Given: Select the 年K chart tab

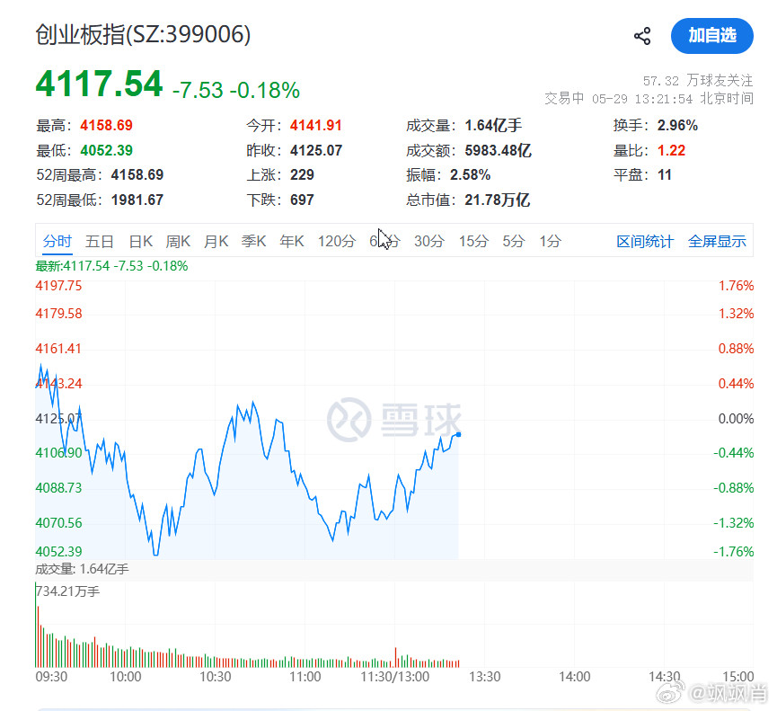Looking at the screenshot, I should [x=291, y=242].
